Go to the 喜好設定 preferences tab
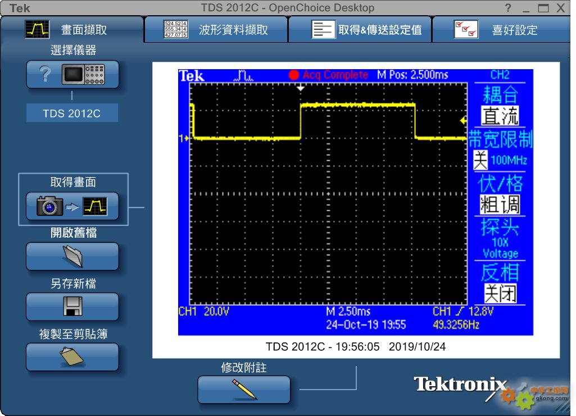This screenshot has width=576, height=416. (502, 29)
